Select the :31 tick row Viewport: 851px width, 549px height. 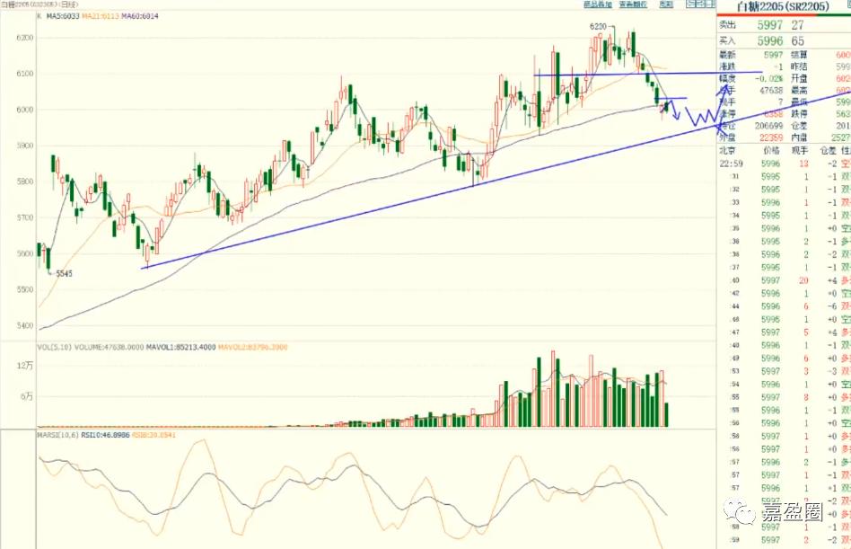coord(785,176)
